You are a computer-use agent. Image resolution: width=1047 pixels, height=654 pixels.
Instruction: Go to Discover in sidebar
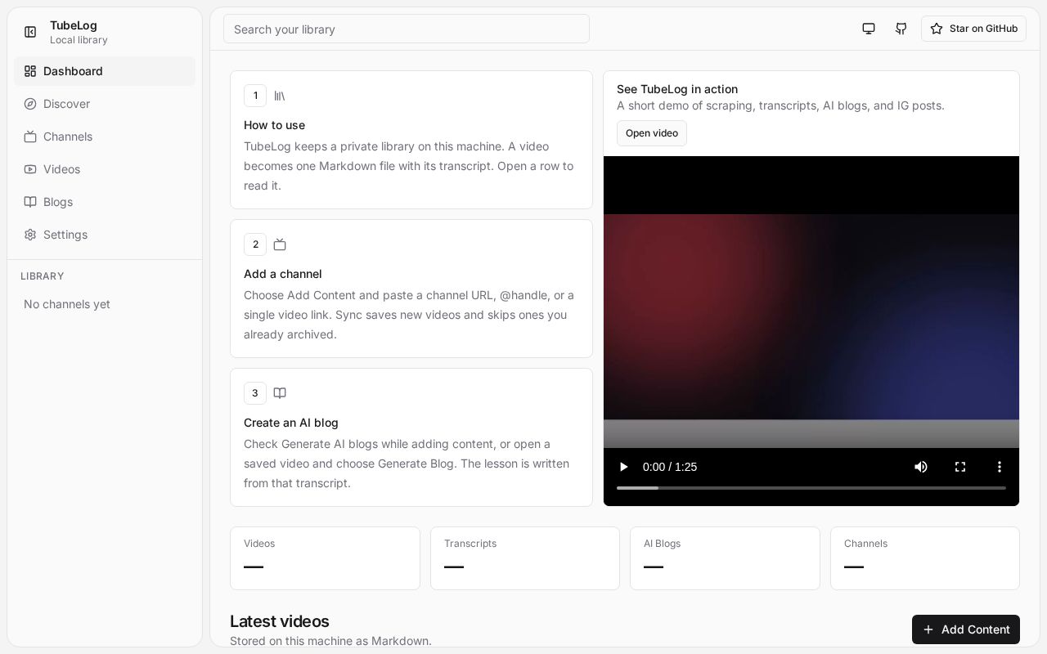pos(105,104)
